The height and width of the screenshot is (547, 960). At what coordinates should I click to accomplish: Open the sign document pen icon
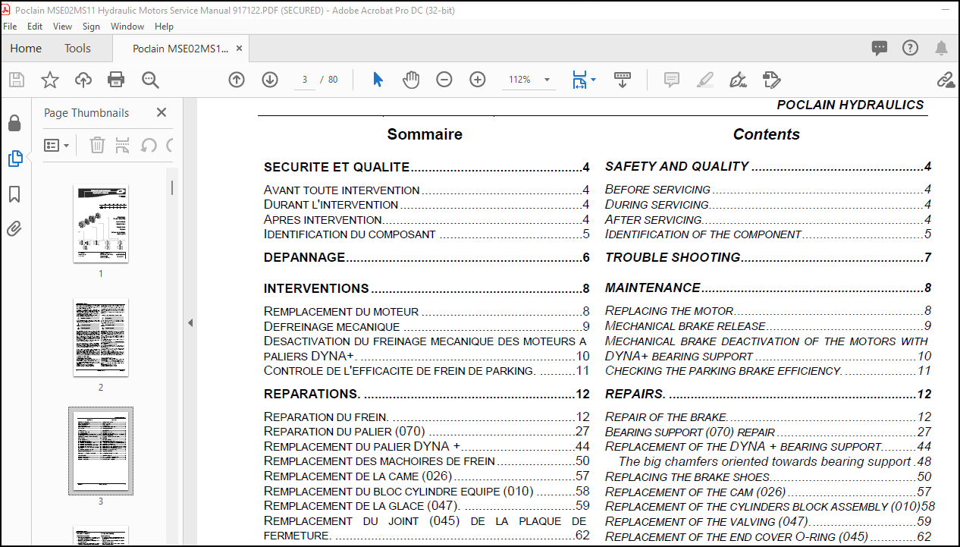point(738,80)
